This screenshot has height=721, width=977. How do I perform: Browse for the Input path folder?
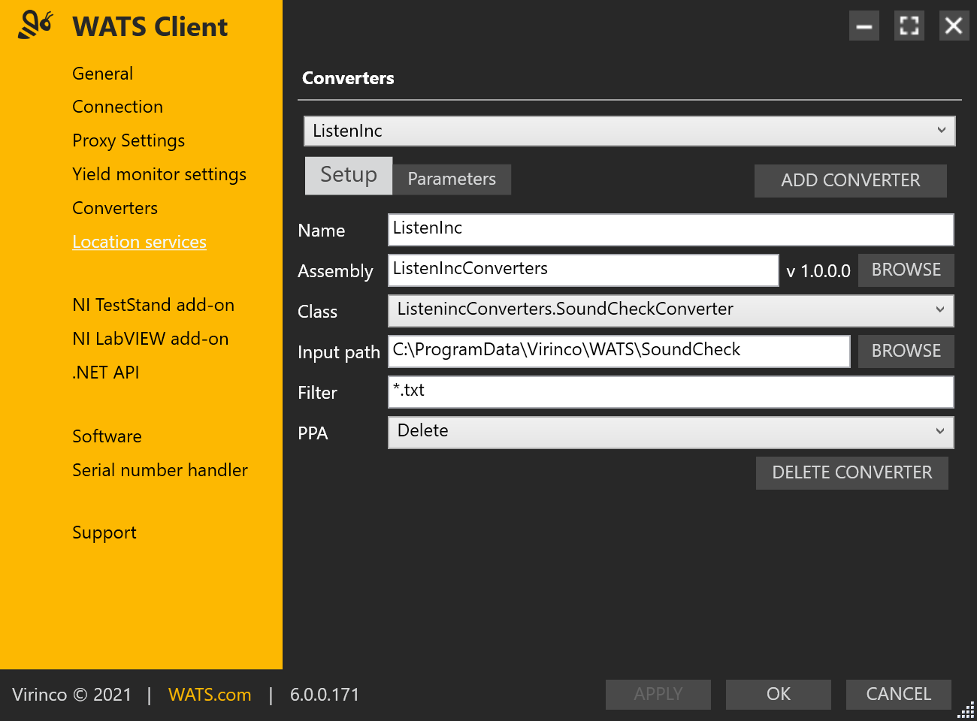click(906, 351)
